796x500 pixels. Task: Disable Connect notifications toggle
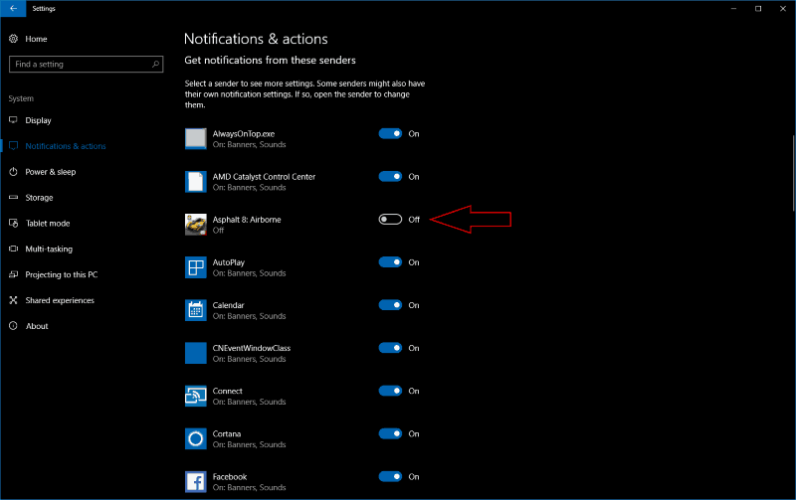point(390,391)
